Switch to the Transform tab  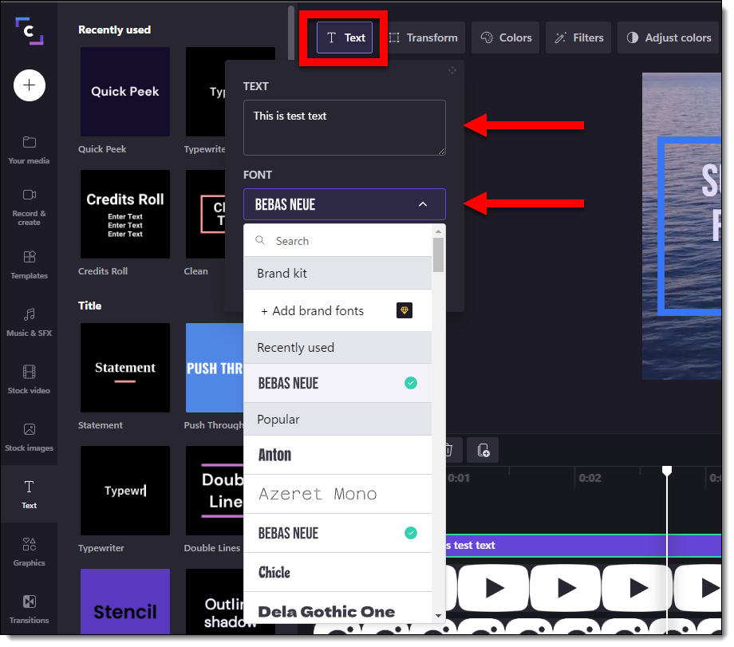[x=422, y=37]
